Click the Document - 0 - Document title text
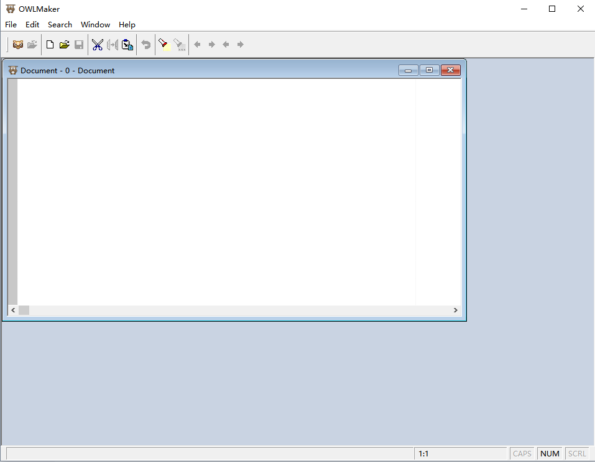 (67, 71)
